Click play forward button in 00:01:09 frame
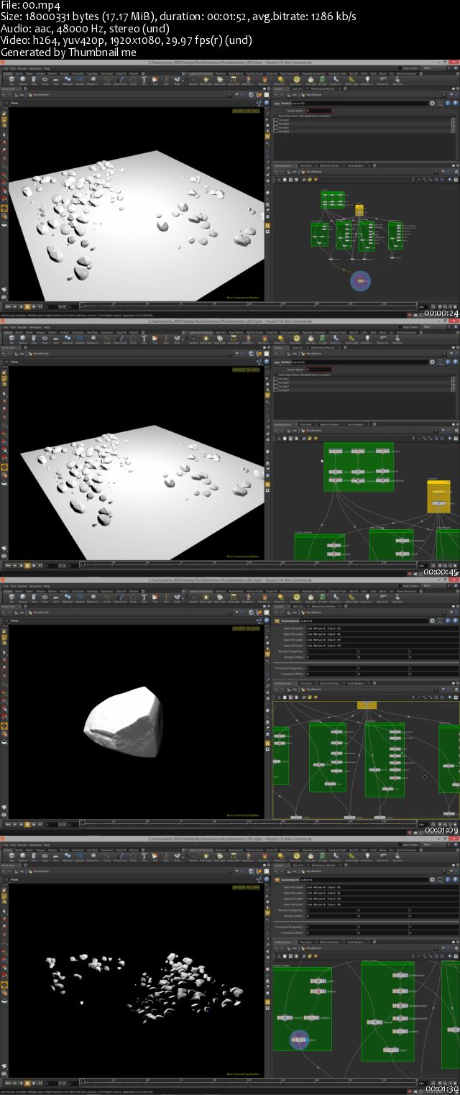Viewport: 460px width, 1095px height. [33, 823]
